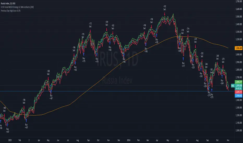This screenshot has width=243, height=143.
Task: Click the 04:45:38 bar countdown timer
Action: click(x=239, y=89)
